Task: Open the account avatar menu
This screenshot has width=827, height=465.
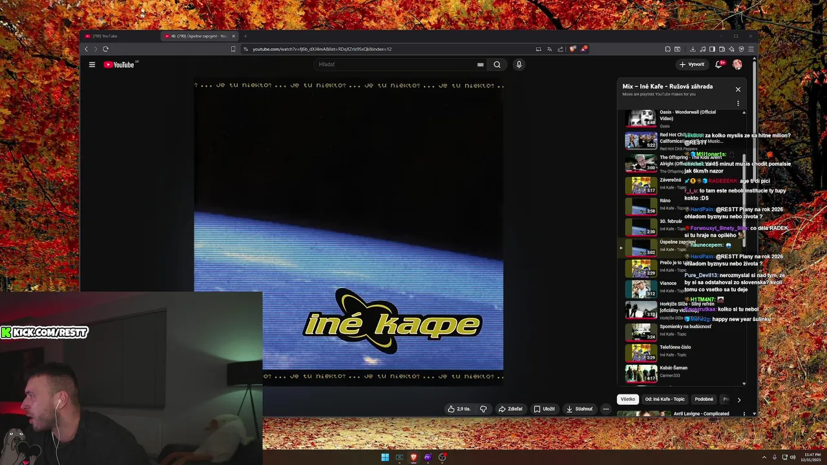Action: point(737,65)
